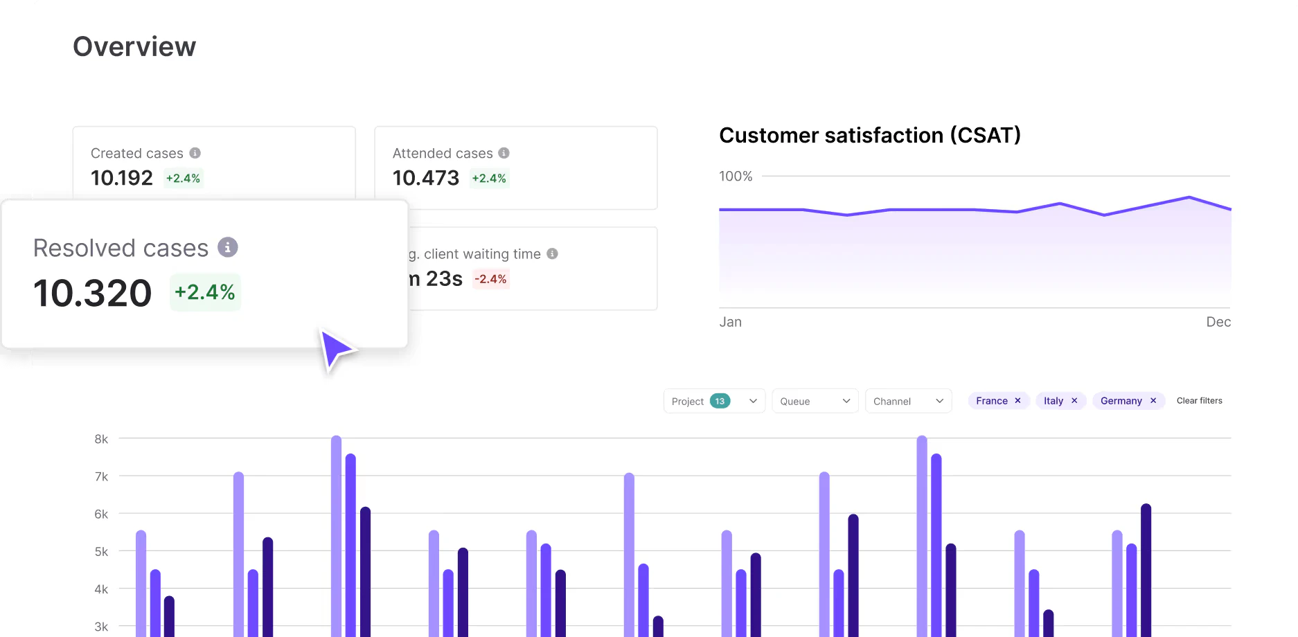Click the info icon next to Created cases

(x=195, y=153)
